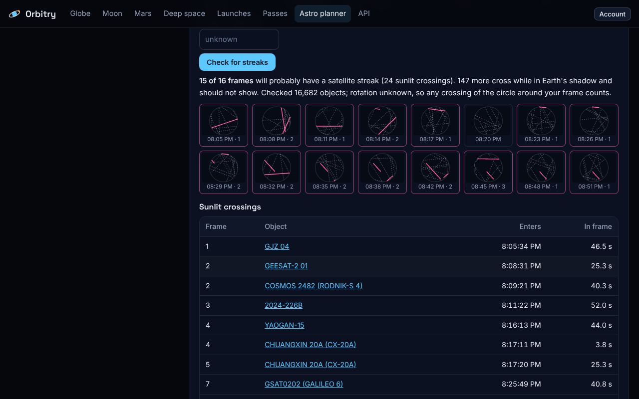Screen dimensions: 639x399
Task: Open the Passes tab
Action: coord(275,13)
